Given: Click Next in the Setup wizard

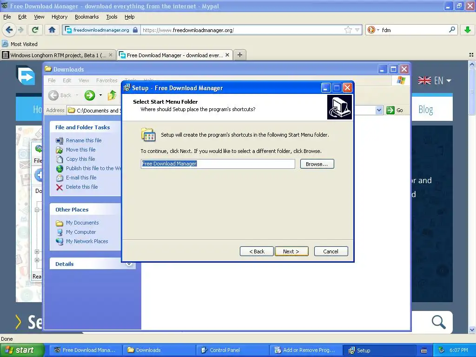Looking at the screenshot, I should [291, 251].
